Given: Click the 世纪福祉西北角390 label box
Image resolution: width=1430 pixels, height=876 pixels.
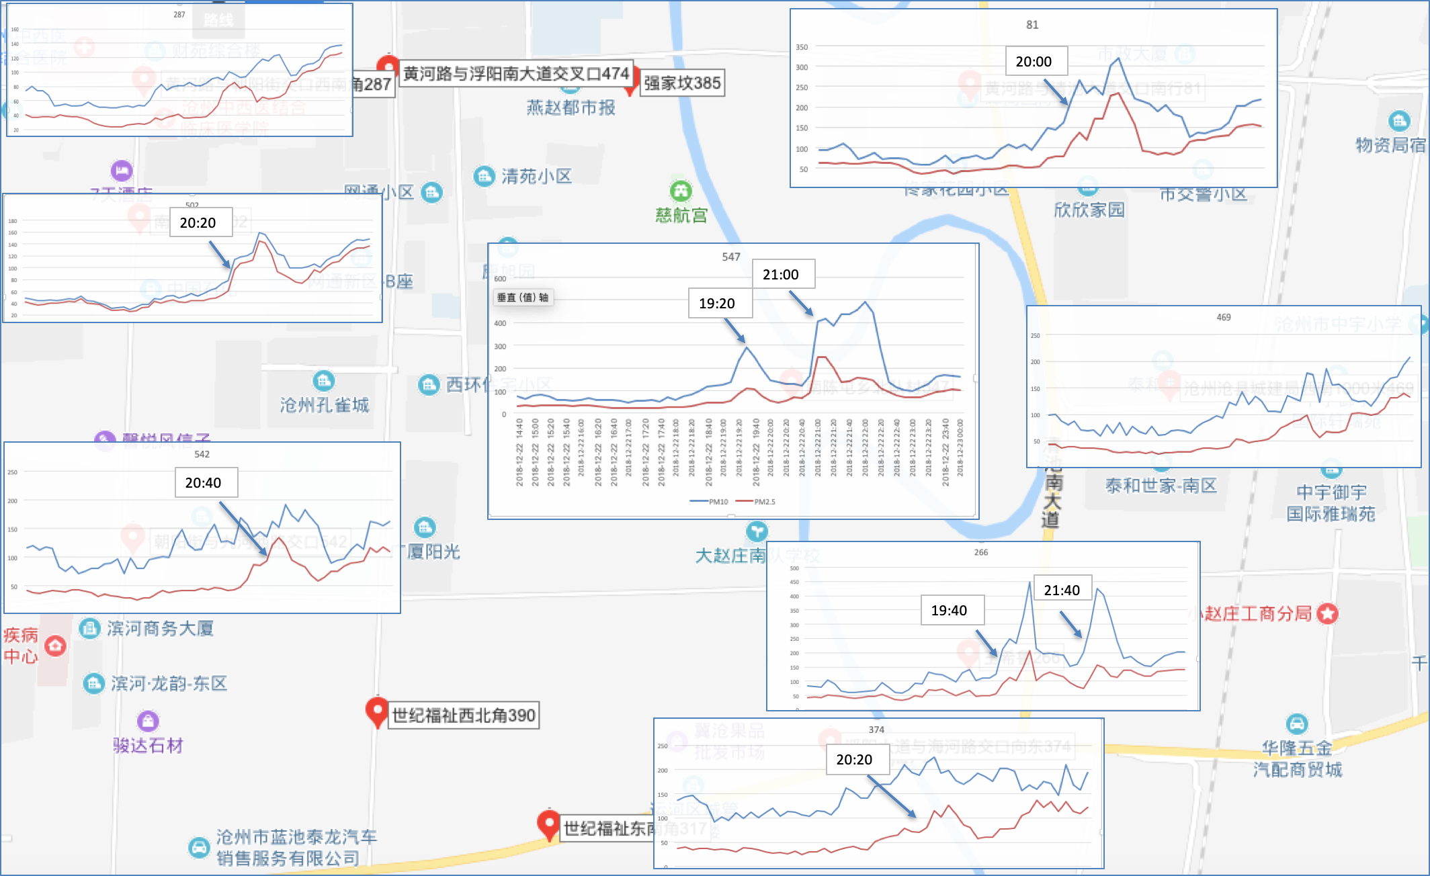Looking at the screenshot, I should 464,715.
